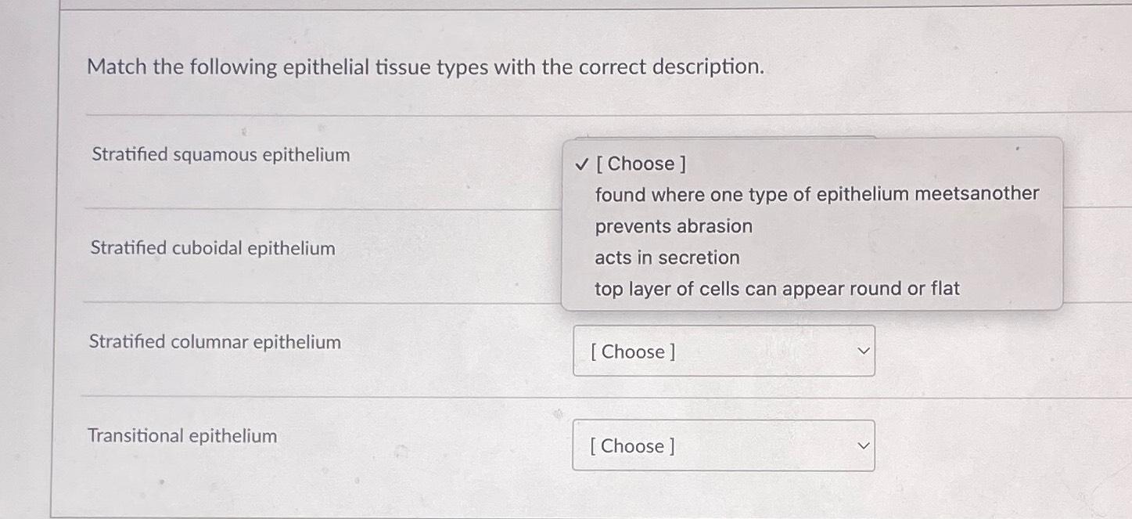Click the label "Stratified columnar epithelium"
Image resolution: width=1132 pixels, height=519 pixels.
point(215,342)
